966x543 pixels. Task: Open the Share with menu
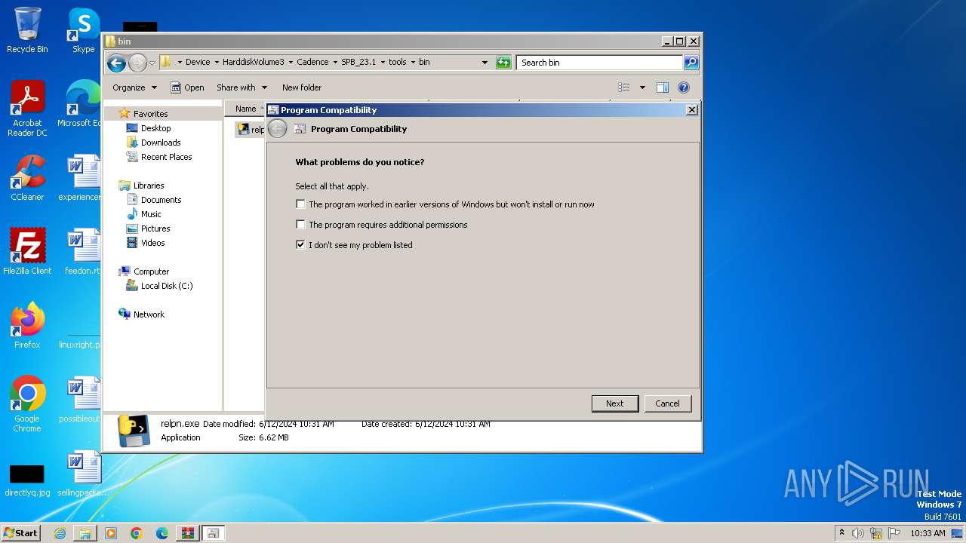pyautogui.click(x=241, y=87)
